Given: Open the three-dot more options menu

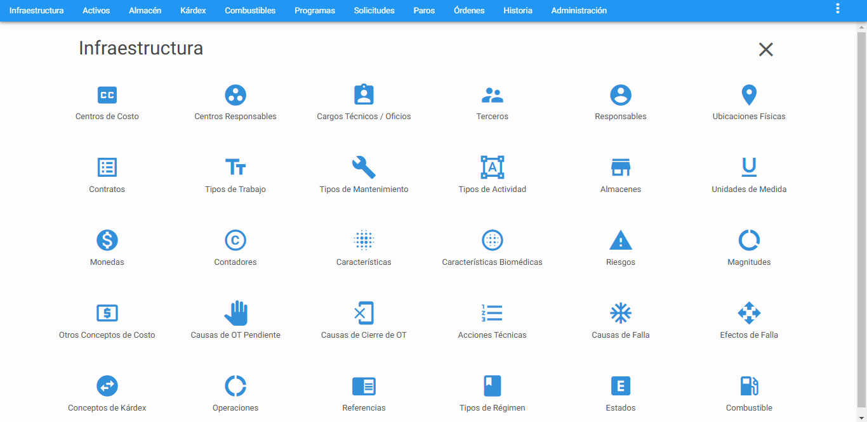Looking at the screenshot, I should point(838,9).
